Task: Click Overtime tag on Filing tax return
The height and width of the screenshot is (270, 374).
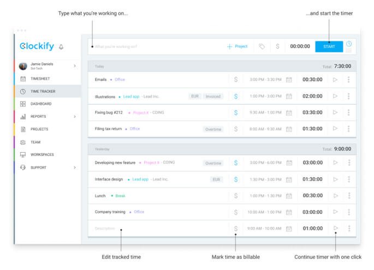Action: point(213,129)
